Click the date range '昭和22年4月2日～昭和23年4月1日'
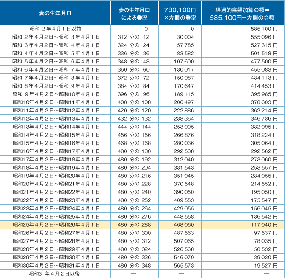This screenshot has height=278, width=285. (56, 200)
